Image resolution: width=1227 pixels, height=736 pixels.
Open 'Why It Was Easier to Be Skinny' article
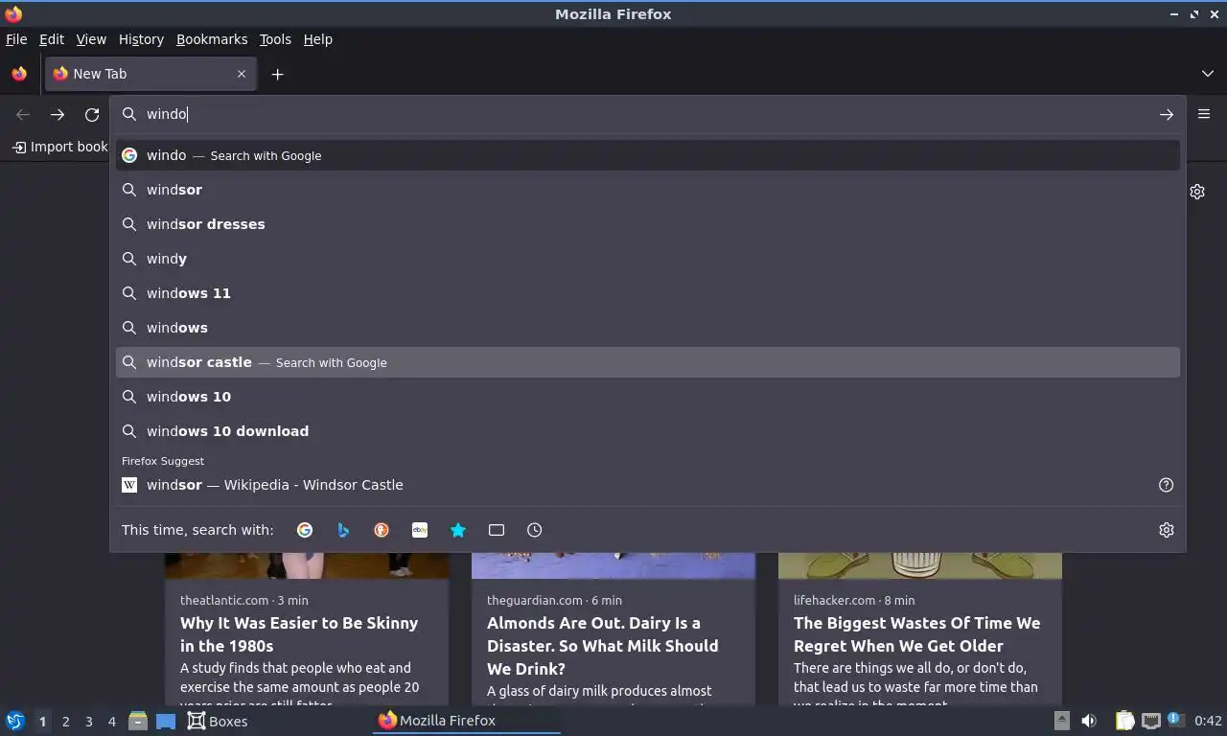(299, 634)
